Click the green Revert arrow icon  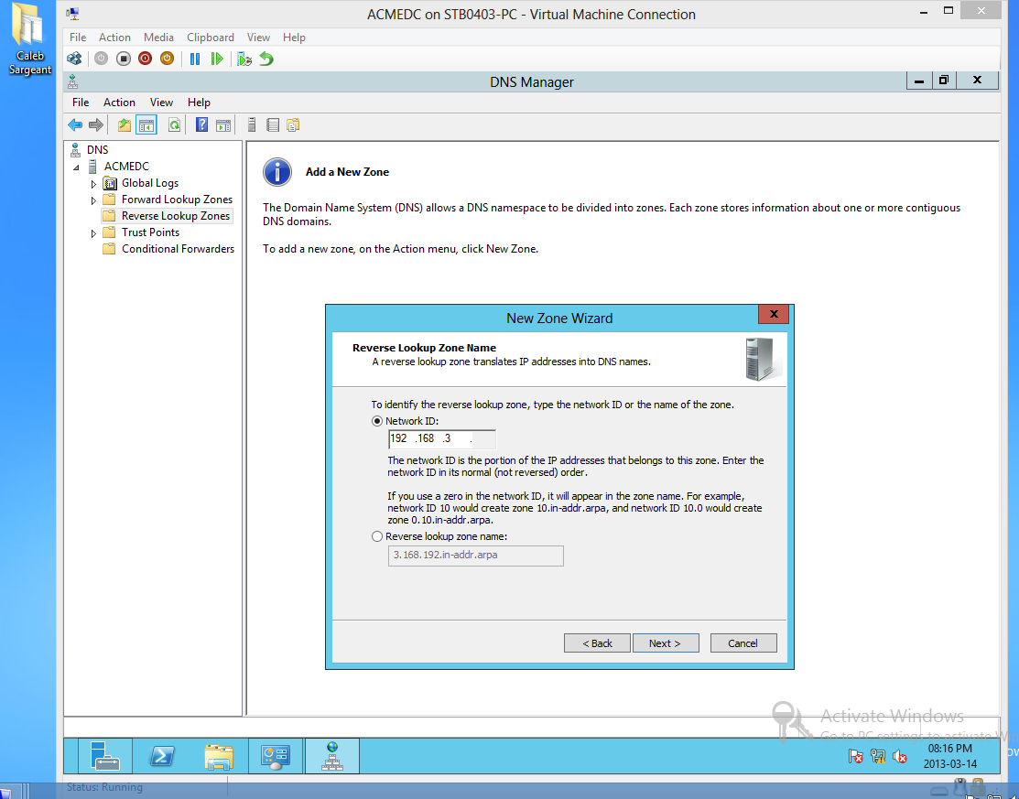266,59
